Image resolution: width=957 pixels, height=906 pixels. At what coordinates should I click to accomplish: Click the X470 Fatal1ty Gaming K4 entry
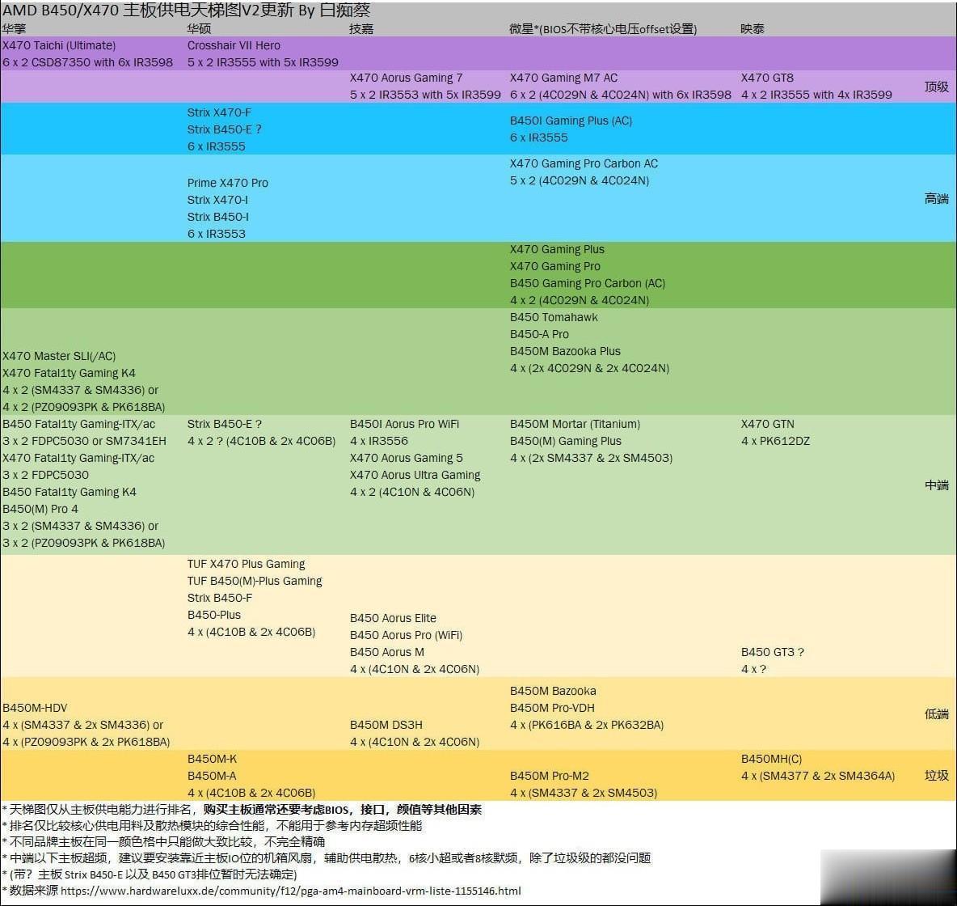69,373
